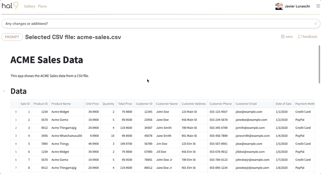This screenshot has width=321, height=174.
Task: Open the Plans page
Action: (42, 6)
